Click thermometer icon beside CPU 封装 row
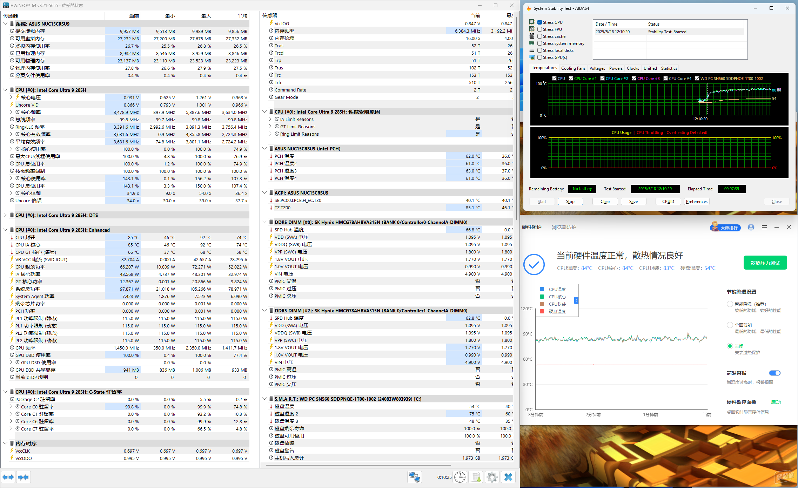Image resolution: width=798 pixels, height=488 pixels. tap(12, 237)
